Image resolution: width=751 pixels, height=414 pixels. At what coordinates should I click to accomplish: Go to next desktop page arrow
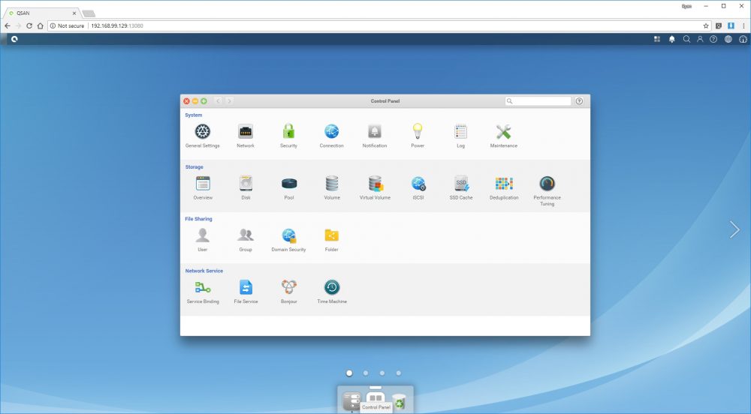tap(734, 229)
